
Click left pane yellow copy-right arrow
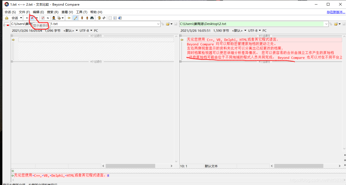pos(13,40)
